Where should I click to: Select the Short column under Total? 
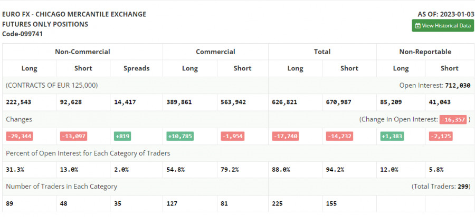349,68
